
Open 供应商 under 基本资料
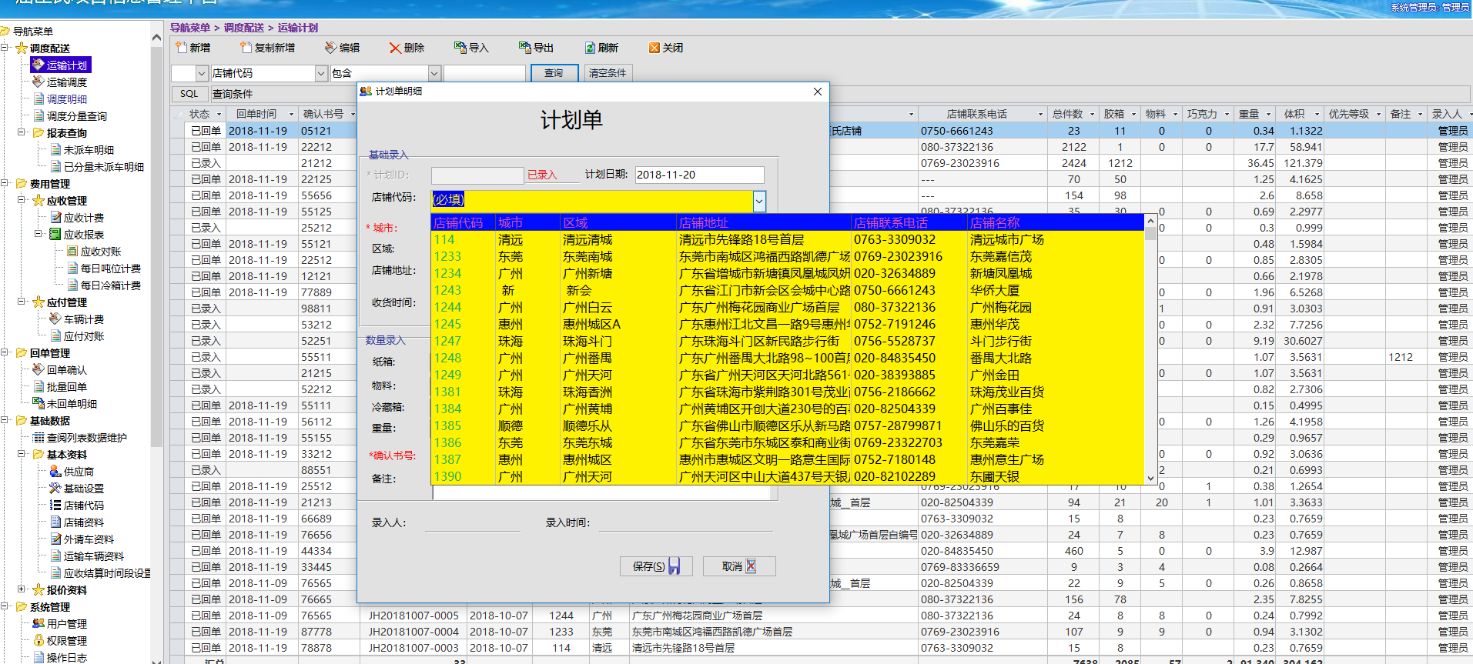[x=79, y=472]
